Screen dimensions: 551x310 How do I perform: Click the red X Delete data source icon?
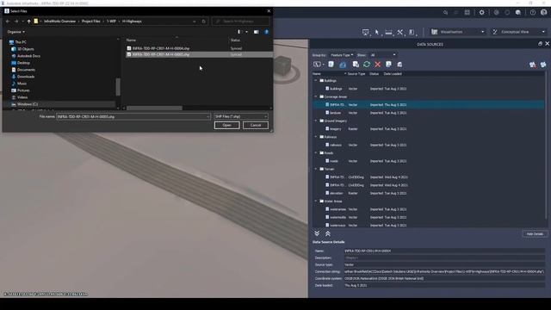[377, 65]
